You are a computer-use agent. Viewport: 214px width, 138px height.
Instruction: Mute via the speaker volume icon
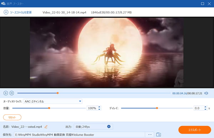coord(206,93)
